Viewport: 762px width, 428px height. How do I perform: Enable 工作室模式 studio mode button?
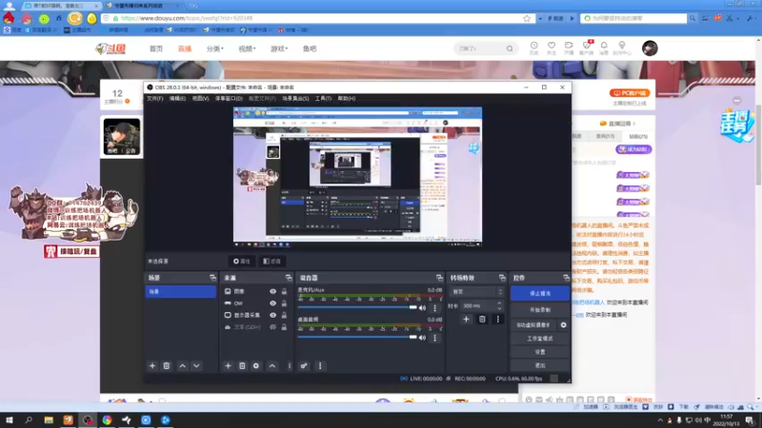coord(540,339)
